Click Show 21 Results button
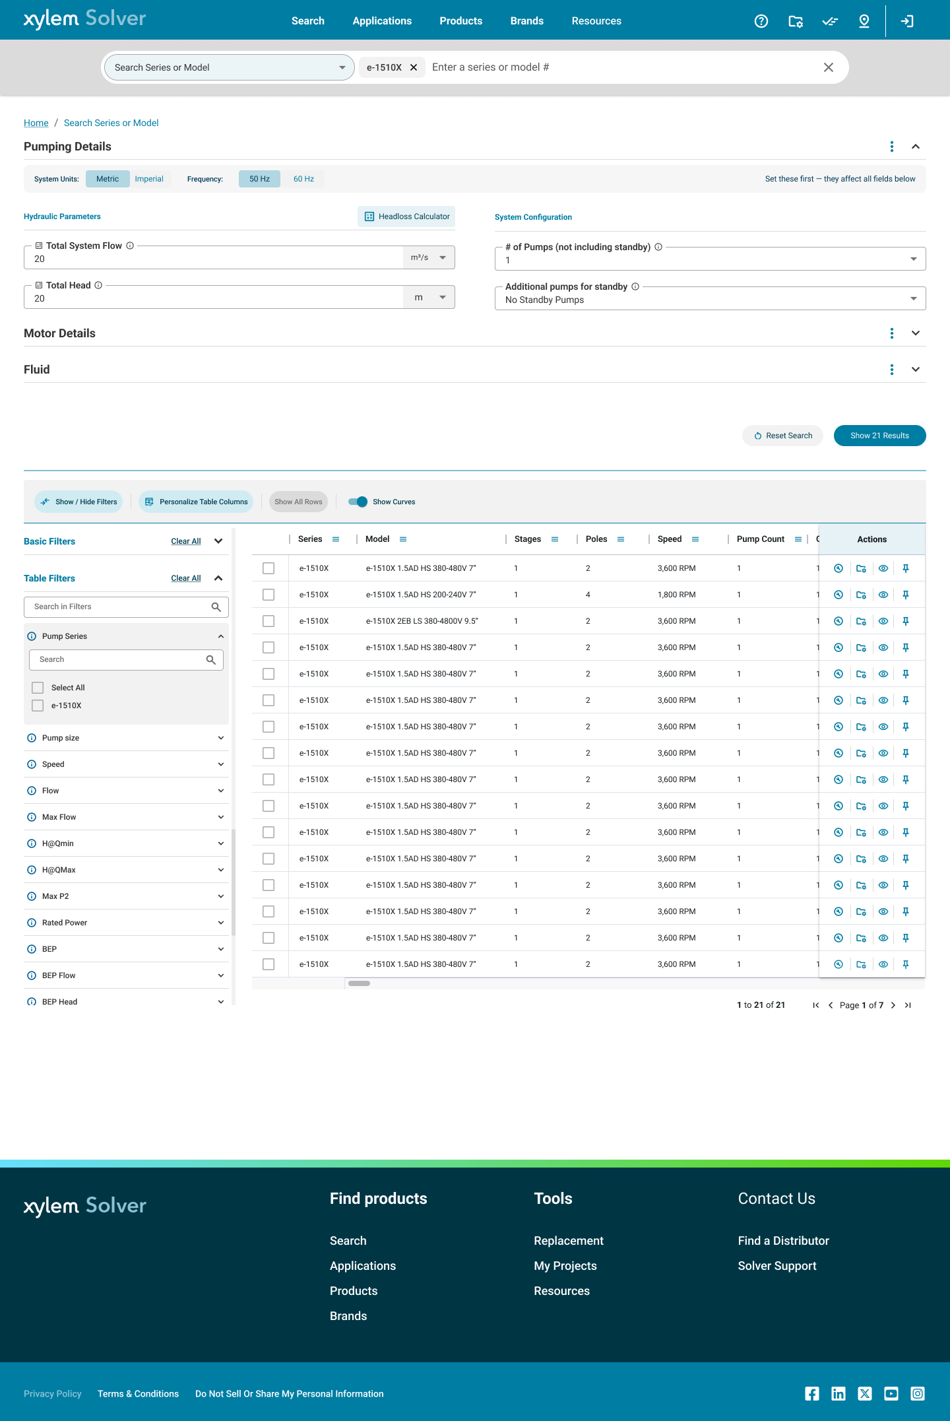 pos(879,436)
